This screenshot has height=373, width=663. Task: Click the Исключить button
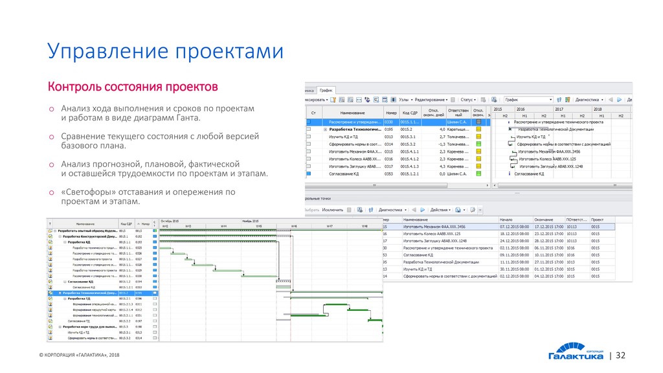pyautogui.click(x=332, y=210)
